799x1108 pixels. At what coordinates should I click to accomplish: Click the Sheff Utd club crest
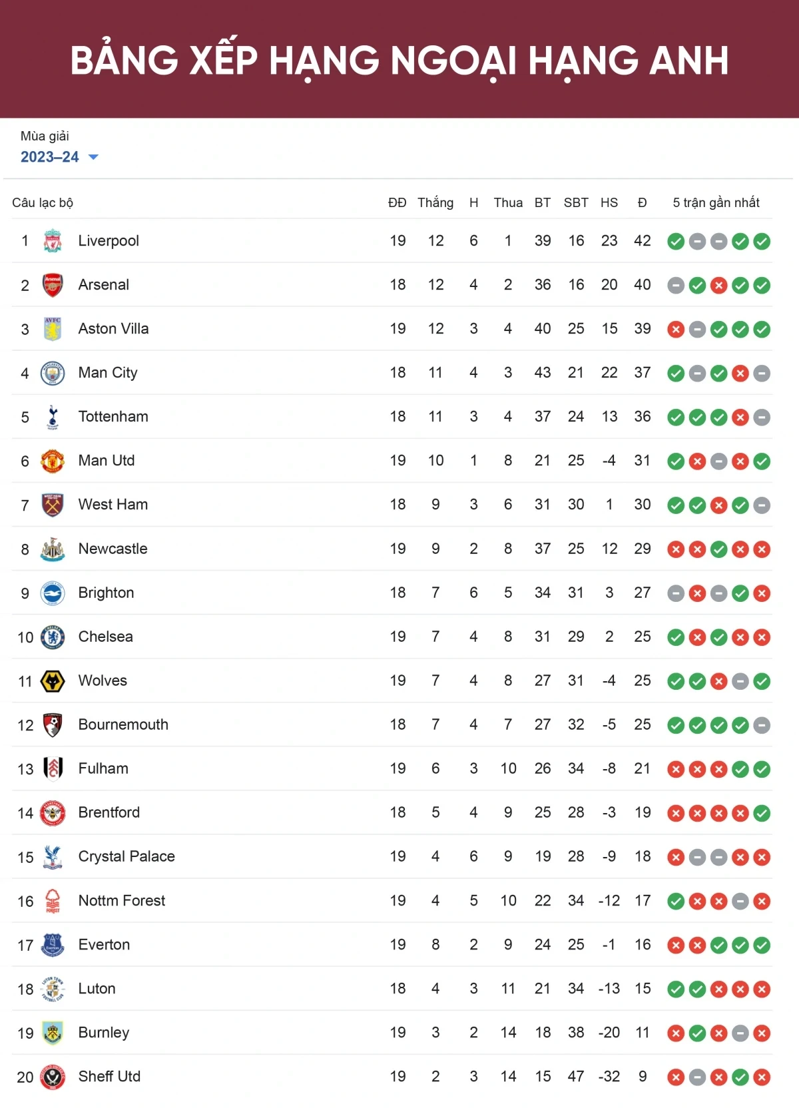[x=53, y=1077]
